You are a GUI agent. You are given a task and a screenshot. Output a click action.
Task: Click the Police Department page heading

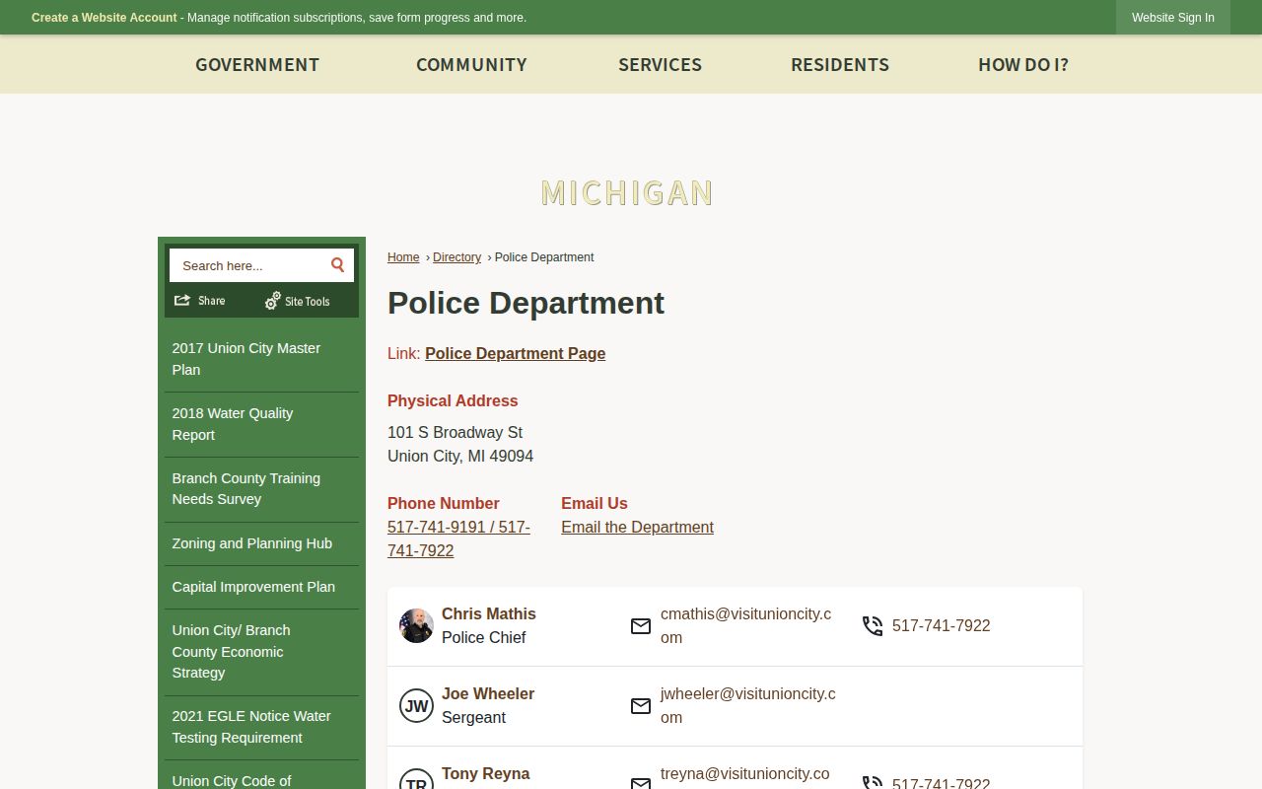[526, 303]
